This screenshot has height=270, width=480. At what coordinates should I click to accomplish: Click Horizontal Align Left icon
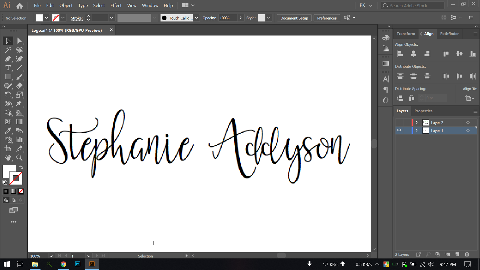(400, 54)
